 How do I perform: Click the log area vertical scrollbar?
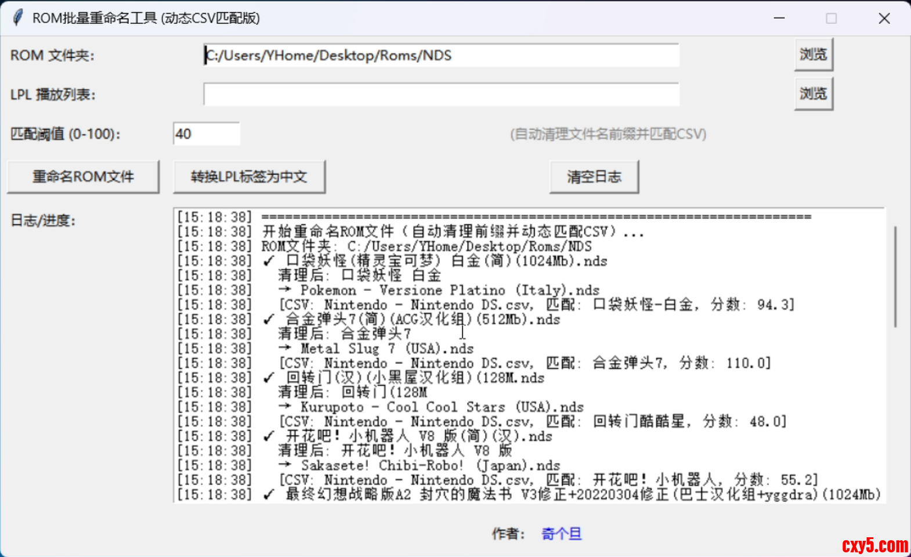tap(895, 277)
